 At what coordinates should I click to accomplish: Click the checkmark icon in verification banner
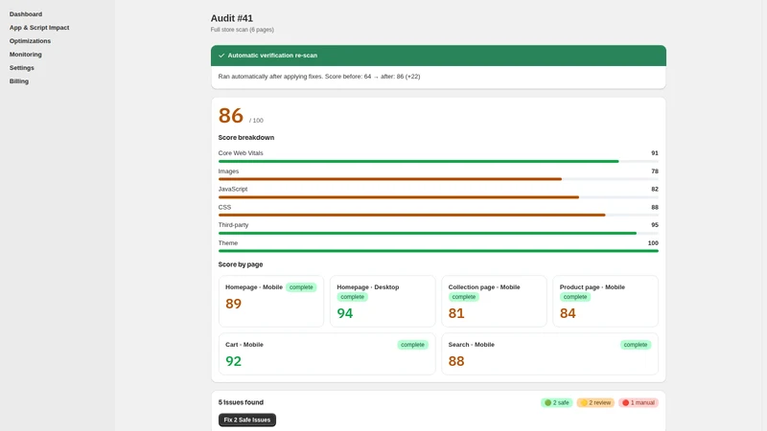221,56
